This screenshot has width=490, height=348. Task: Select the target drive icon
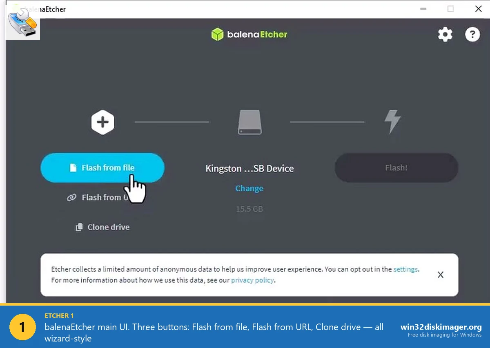(x=249, y=121)
